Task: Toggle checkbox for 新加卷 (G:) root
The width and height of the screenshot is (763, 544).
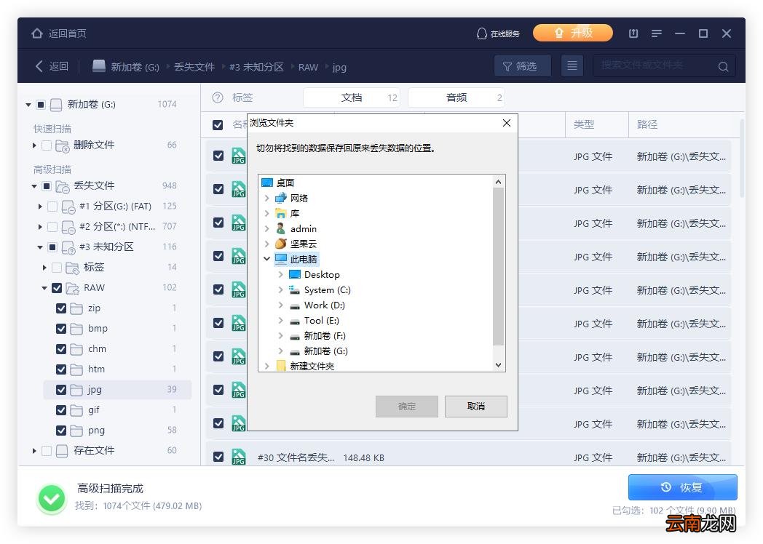Action: [x=41, y=105]
